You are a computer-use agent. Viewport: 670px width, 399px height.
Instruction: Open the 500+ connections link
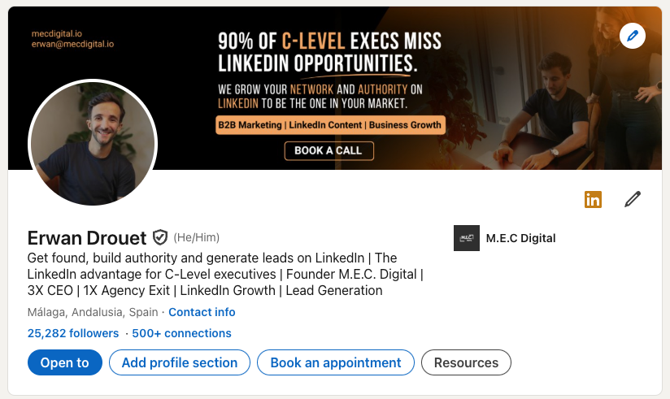181,333
